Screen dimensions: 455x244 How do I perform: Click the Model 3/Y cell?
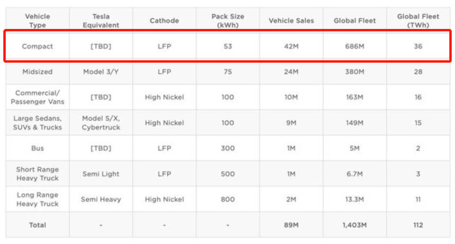pyautogui.click(x=101, y=72)
